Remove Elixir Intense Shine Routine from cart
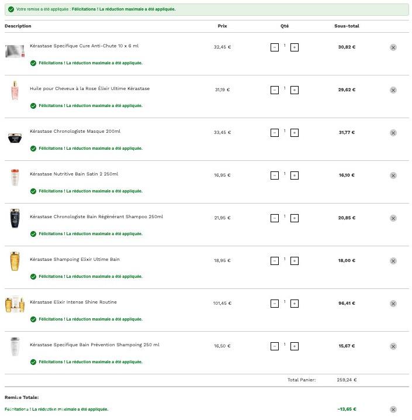412x420 pixels. 393,304
